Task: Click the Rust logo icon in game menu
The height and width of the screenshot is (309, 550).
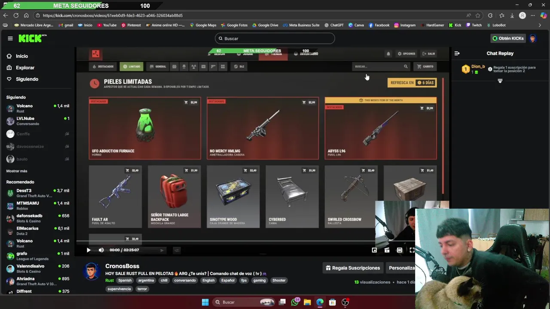Action: point(95,54)
